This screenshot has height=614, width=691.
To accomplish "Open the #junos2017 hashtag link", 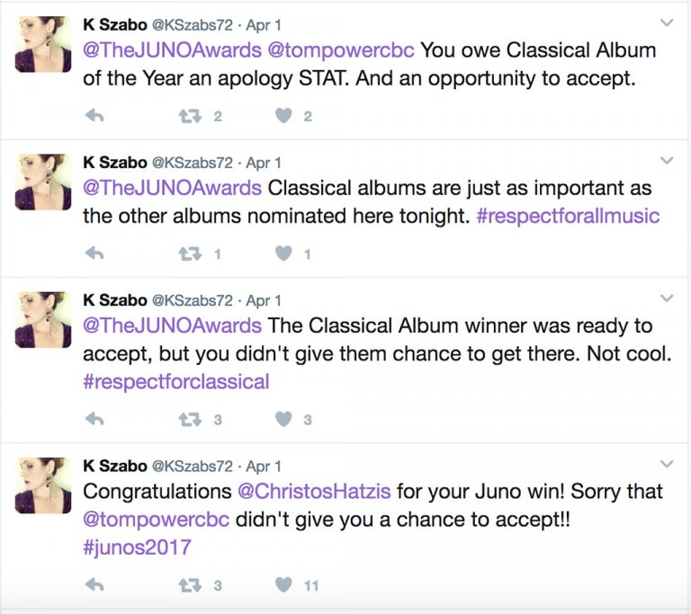I will tap(137, 547).
